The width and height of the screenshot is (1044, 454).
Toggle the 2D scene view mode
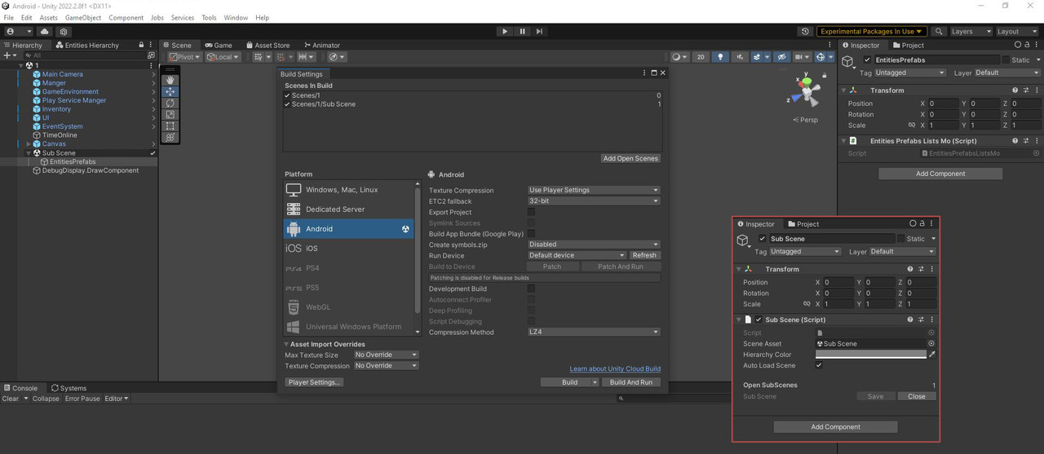click(701, 57)
